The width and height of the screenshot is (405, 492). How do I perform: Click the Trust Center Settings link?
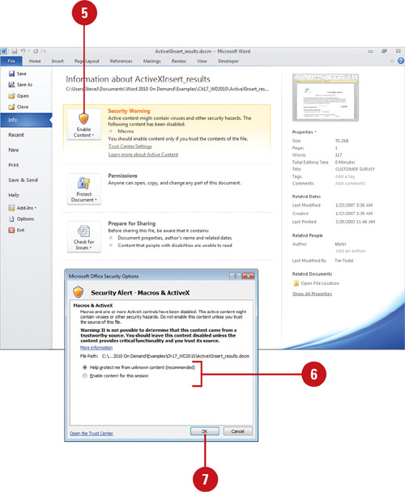(x=130, y=146)
